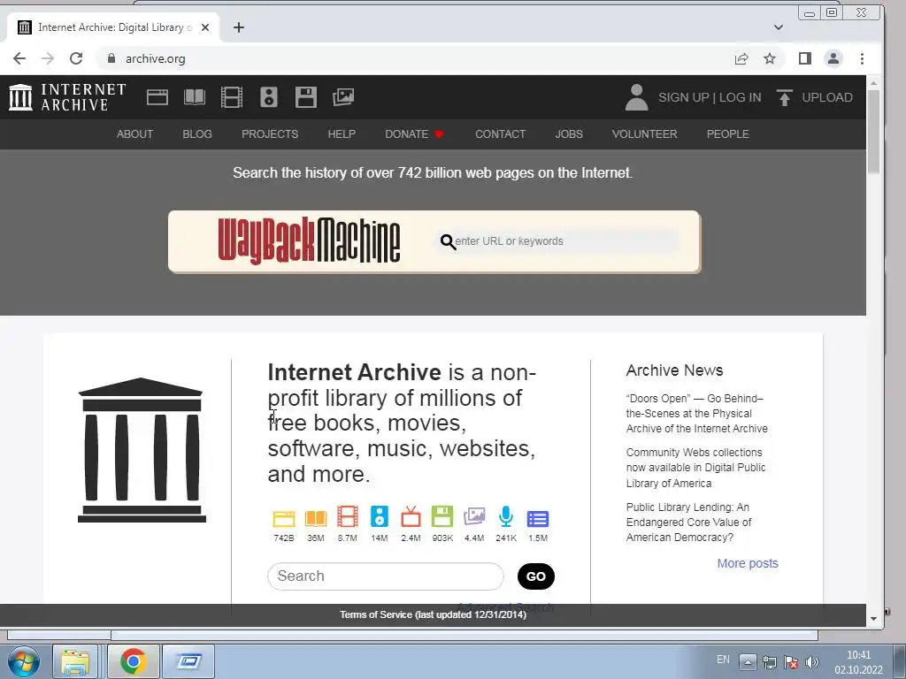Click the UPLOAD link
Image resolution: width=906 pixels, height=679 pixels.
(827, 97)
